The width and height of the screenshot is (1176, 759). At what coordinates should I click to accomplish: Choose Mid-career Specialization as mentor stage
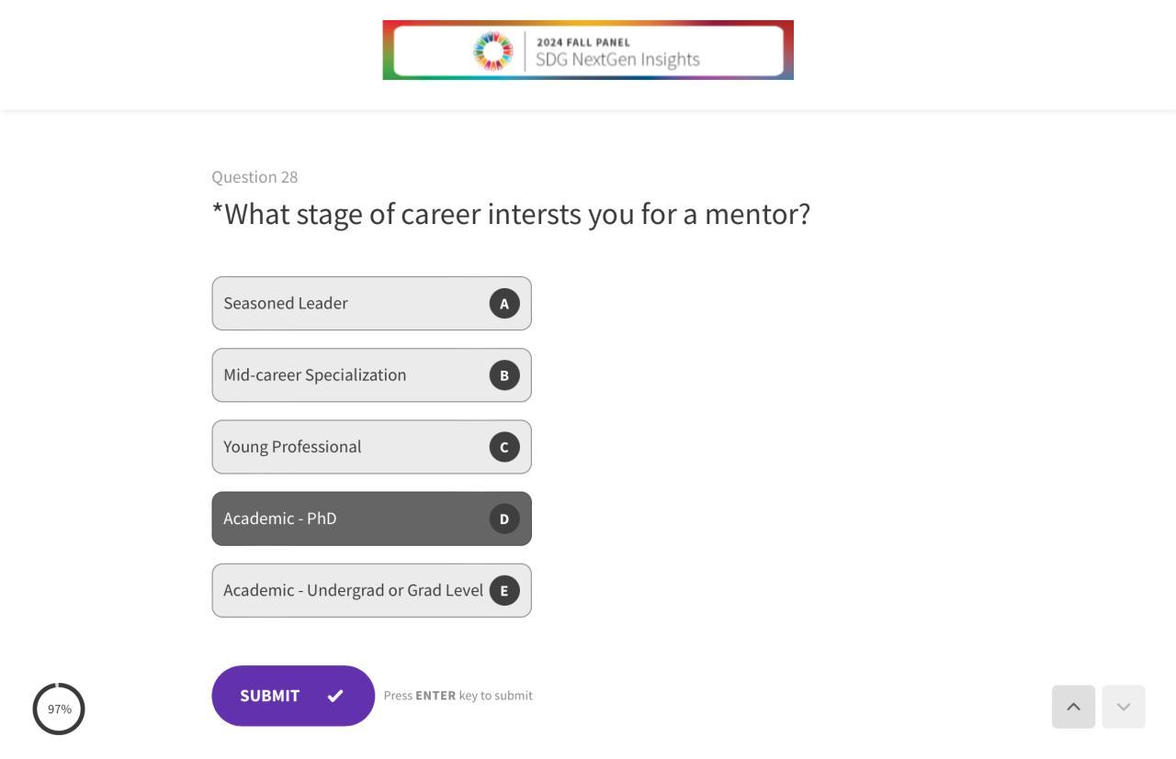pos(349,375)
